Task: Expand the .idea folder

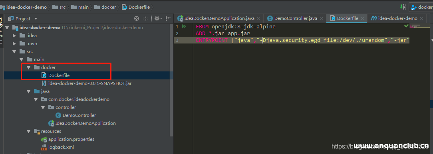Action: point(14,36)
